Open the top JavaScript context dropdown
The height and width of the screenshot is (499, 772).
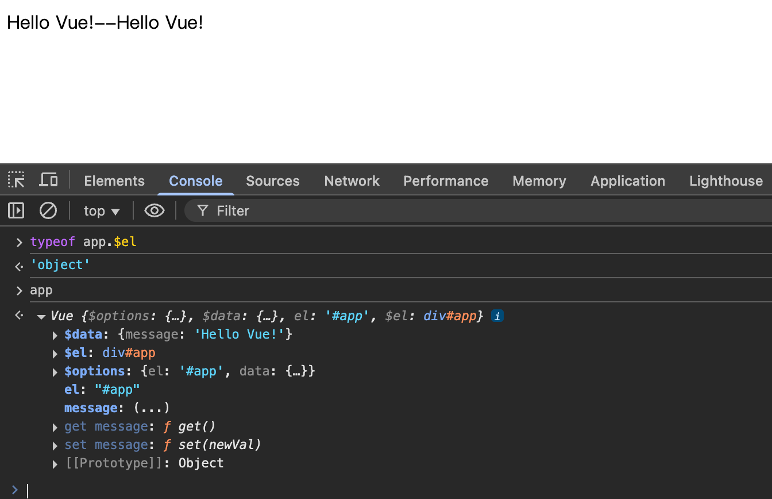102,211
